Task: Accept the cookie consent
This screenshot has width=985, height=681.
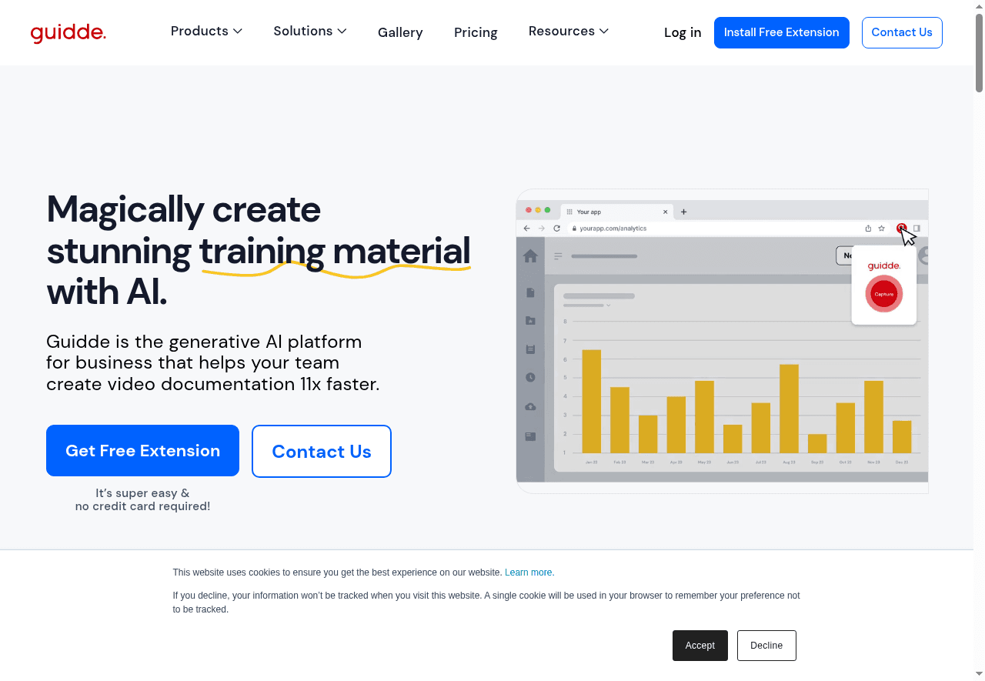Action: pos(700,646)
